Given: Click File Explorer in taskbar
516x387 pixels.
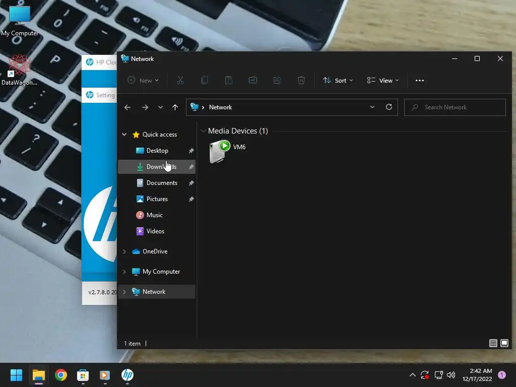Looking at the screenshot, I should coord(38,375).
